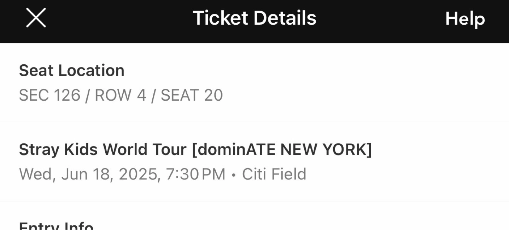This screenshot has width=509, height=230.
Task: Tap the Stray Kids name in event title
Action: (x=58, y=150)
